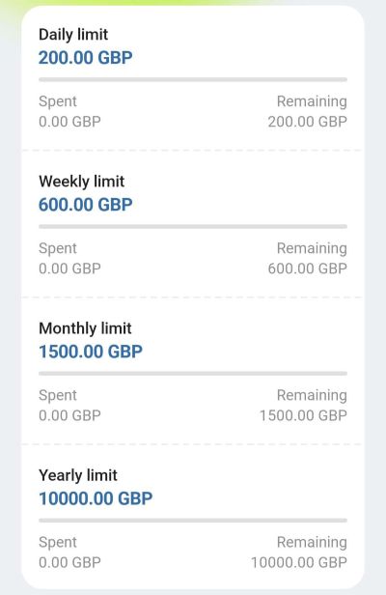Open the Yearly limit heading
This screenshot has height=595, width=386.
pyautogui.click(x=78, y=475)
